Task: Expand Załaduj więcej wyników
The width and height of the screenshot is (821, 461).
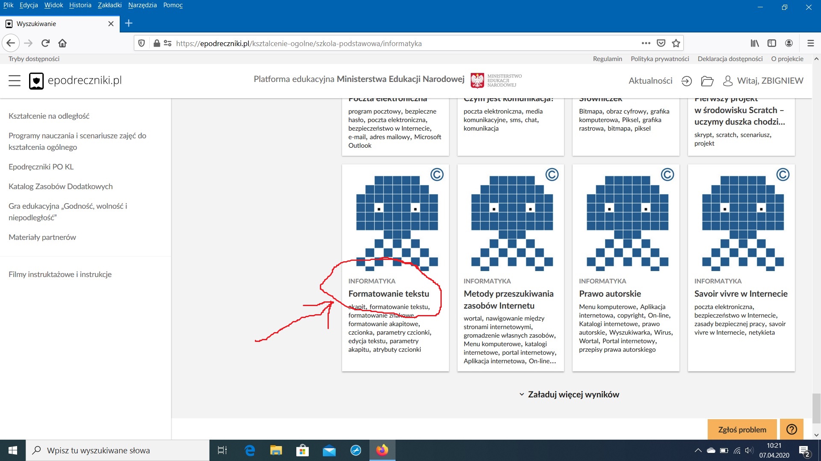Action: 569,394
